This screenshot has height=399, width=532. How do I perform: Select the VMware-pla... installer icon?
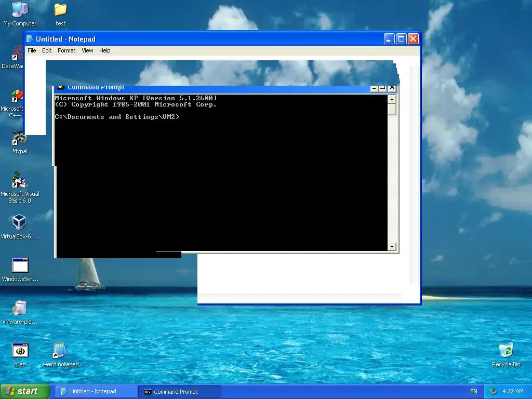click(x=20, y=312)
